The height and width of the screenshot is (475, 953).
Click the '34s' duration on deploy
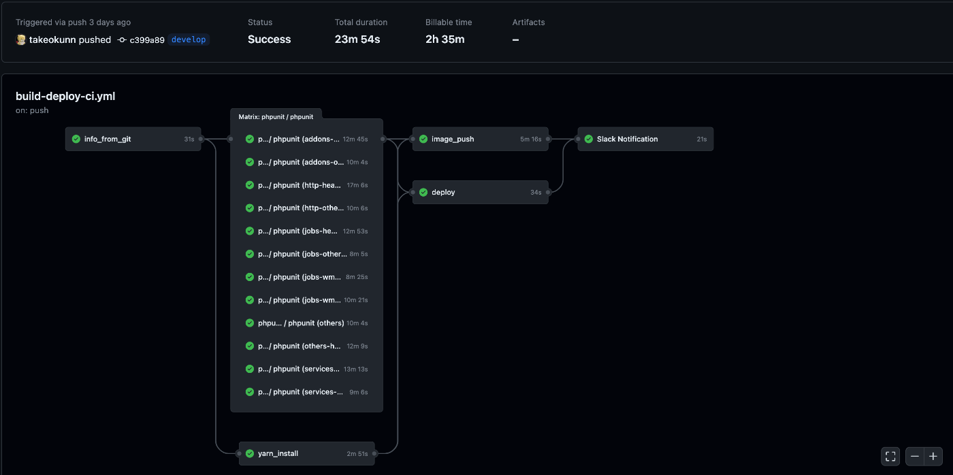(536, 192)
